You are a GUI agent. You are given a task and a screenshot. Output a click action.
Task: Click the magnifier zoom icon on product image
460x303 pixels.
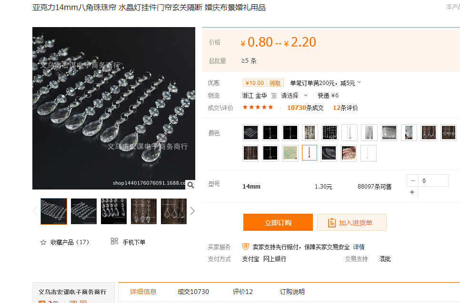point(190,185)
